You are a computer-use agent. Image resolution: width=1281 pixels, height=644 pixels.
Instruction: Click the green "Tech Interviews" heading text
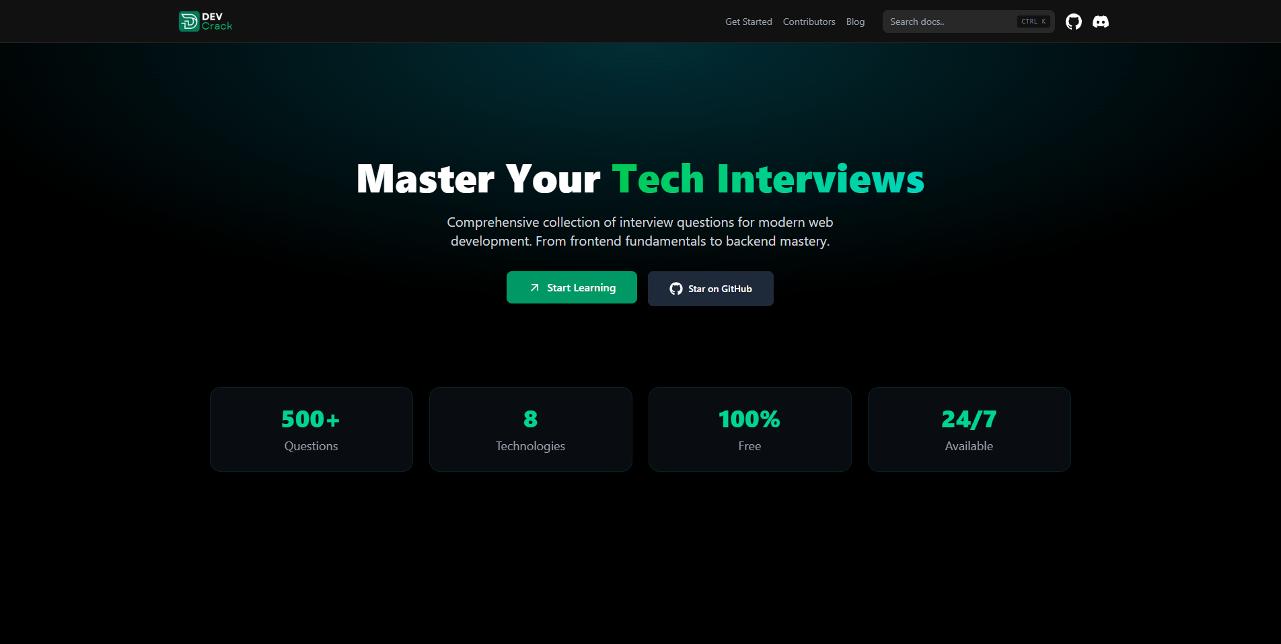768,180
